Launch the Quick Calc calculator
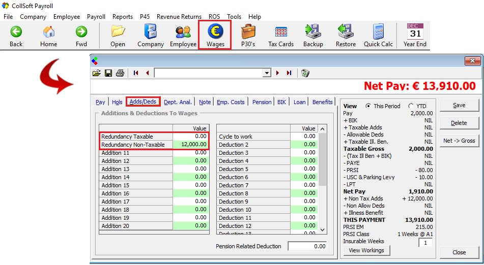This screenshot has height=265, width=484. point(378,36)
